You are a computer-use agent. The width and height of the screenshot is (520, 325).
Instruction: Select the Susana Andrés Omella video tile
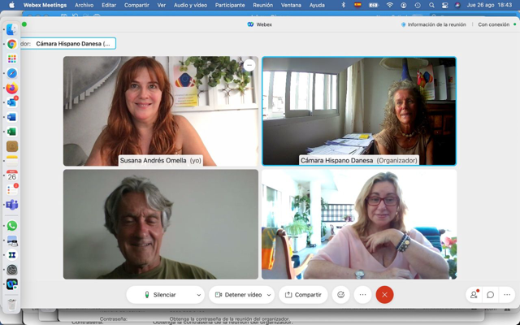click(x=161, y=110)
